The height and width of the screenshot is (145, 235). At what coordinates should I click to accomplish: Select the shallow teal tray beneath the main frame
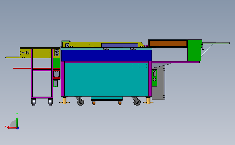pyautogui.click(x=107, y=98)
